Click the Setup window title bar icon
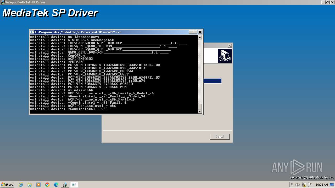 [x=2, y=2]
